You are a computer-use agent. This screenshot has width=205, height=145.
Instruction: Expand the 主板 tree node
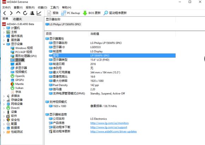tap(4, 32)
